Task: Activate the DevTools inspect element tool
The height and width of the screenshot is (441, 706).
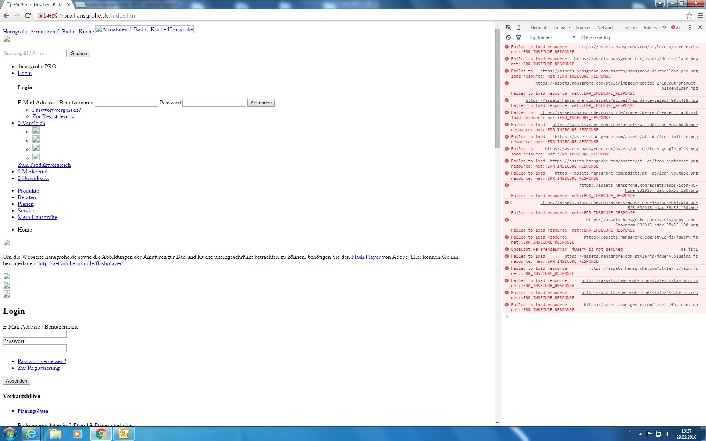Action: pos(508,28)
